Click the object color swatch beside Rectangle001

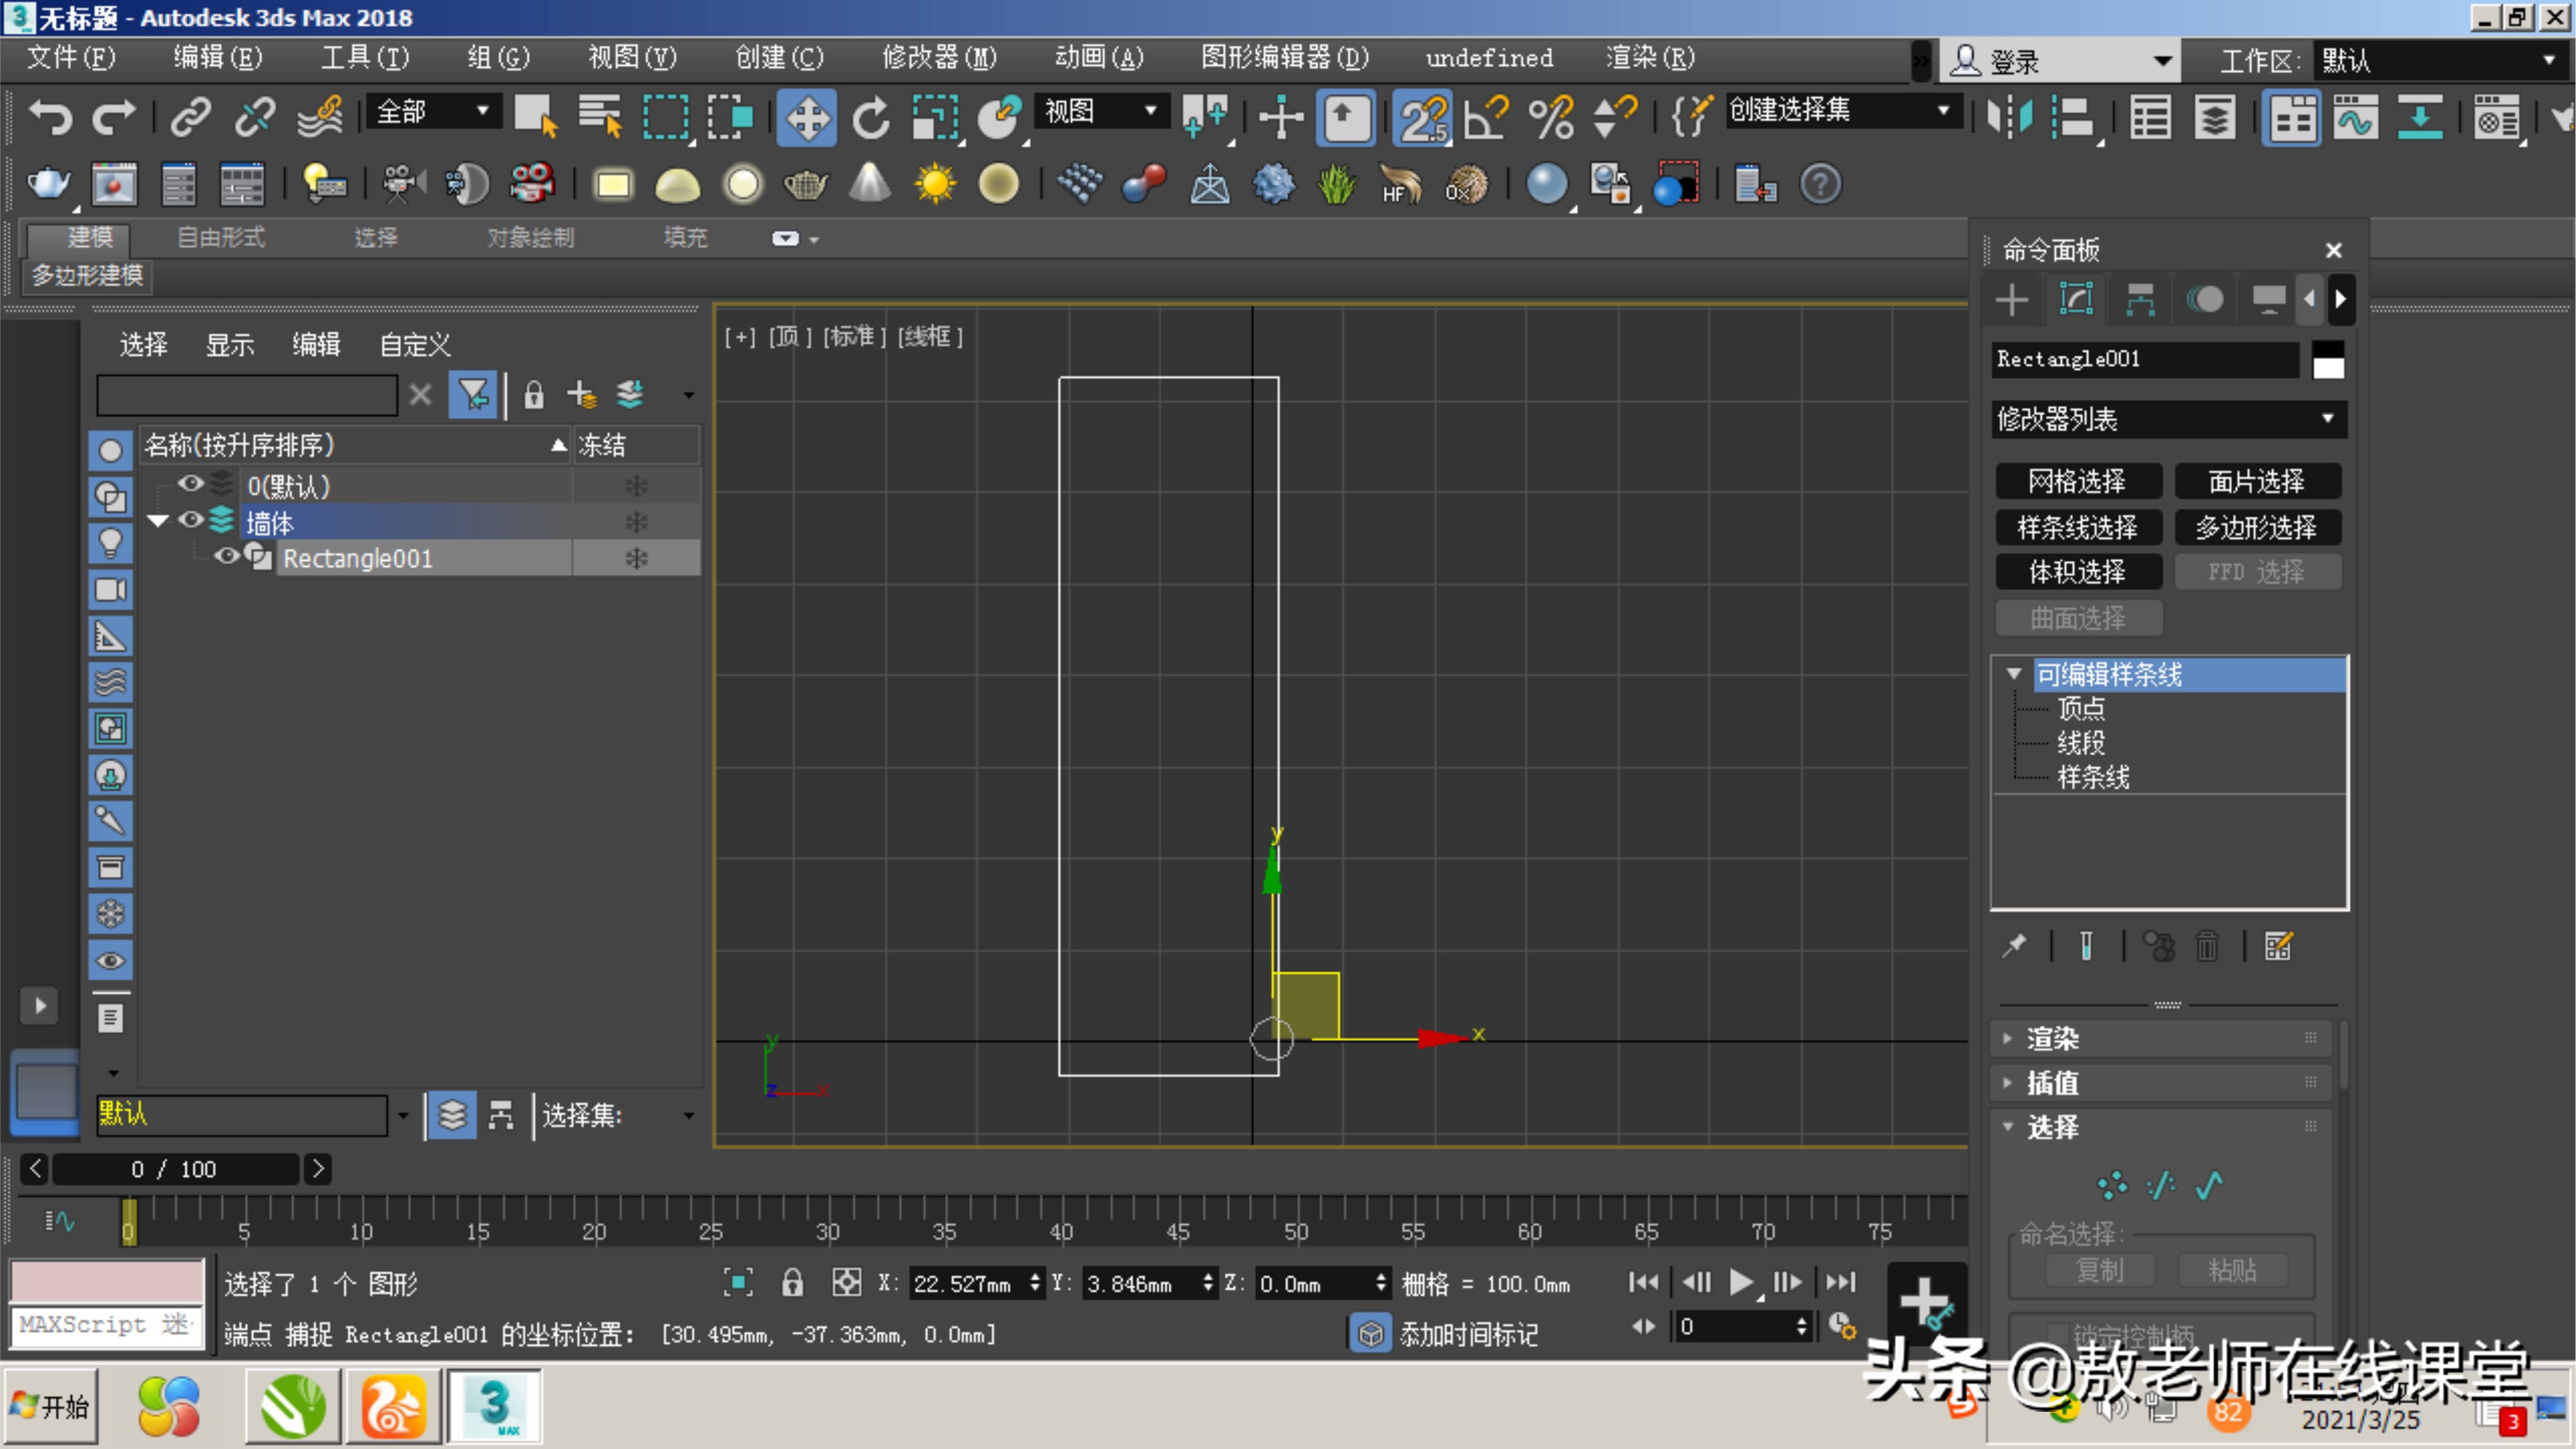2328,360
